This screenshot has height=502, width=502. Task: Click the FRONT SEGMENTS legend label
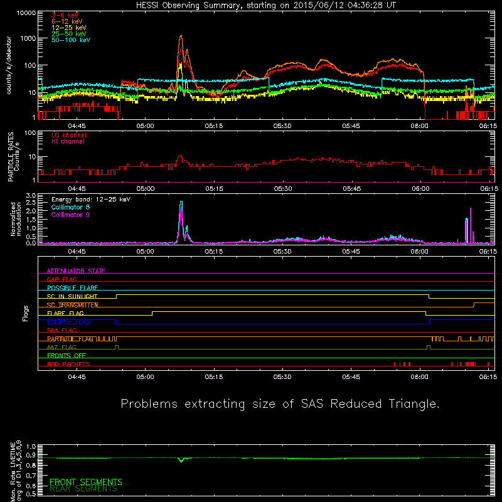tap(86, 482)
